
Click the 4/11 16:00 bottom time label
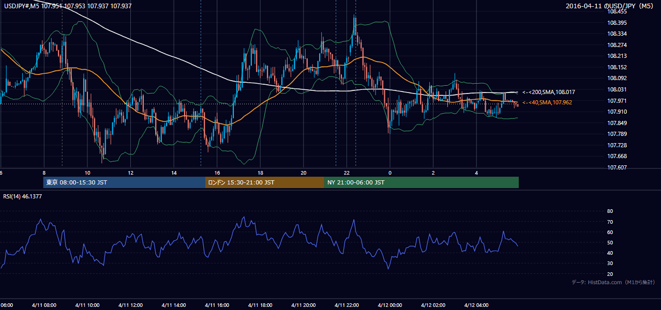coord(217,305)
